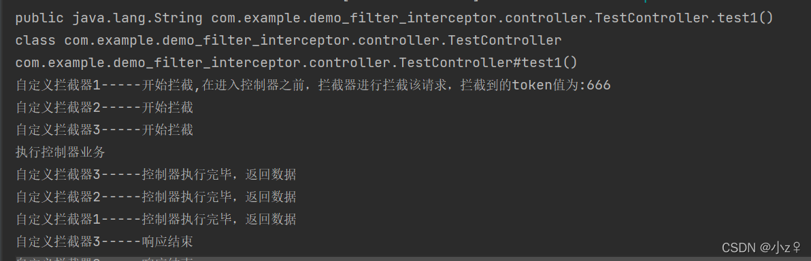The width and height of the screenshot is (811, 261).
Task: Select the 'class com.example...TestController' output line
Action: pos(288,40)
